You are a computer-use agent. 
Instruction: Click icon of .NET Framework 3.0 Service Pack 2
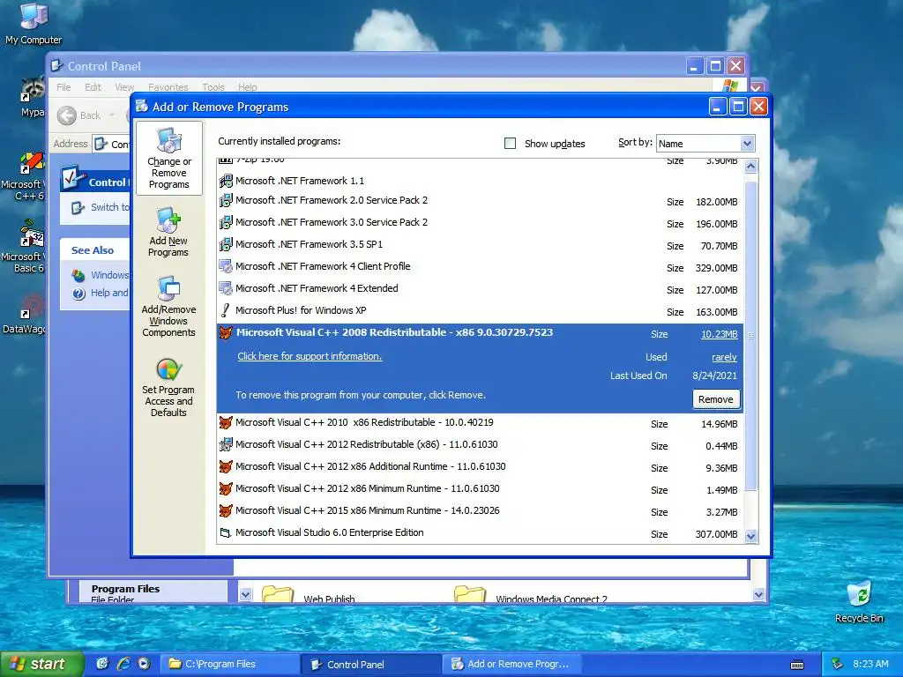(x=226, y=223)
